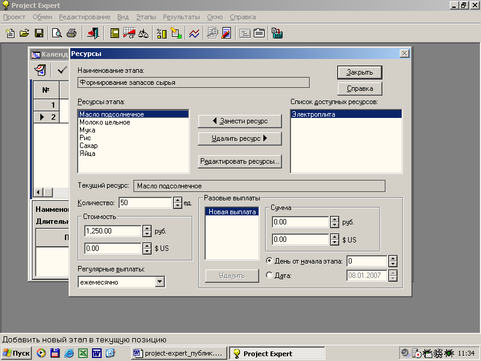This screenshot has height=361, width=481.
Task: Open the yellow book toolbar icon
Action: (x=114, y=33)
